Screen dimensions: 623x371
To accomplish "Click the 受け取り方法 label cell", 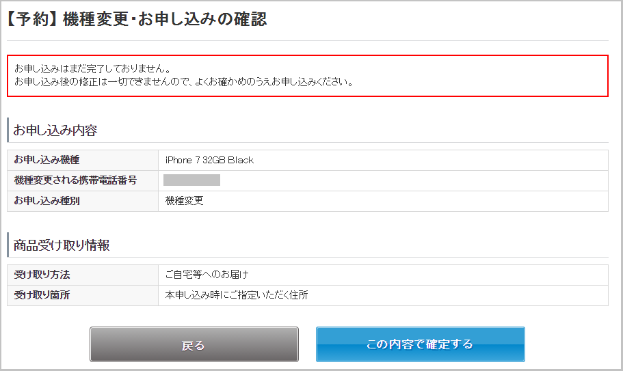I will (83, 275).
